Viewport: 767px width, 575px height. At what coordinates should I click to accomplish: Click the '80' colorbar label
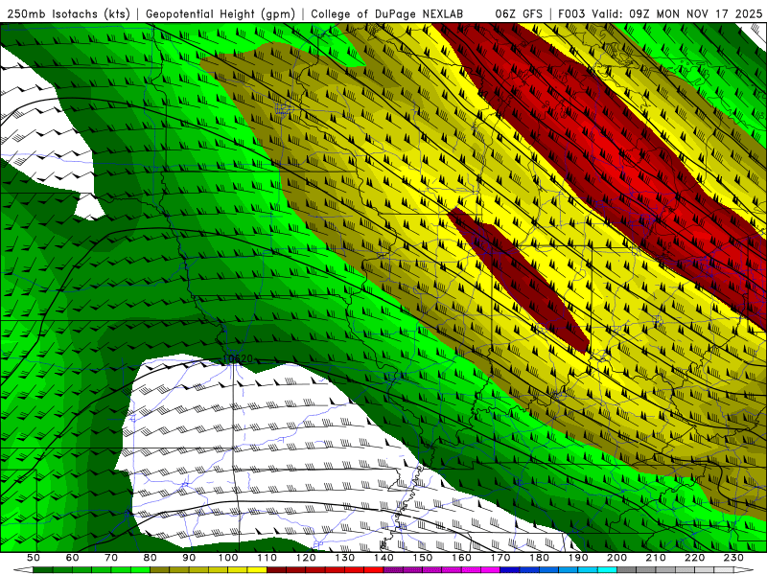coord(150,558)
